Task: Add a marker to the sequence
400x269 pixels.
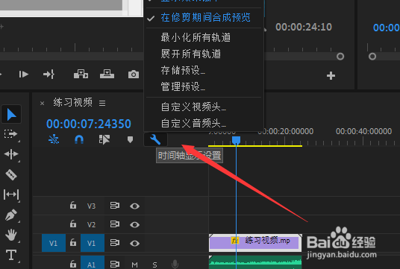Action: tap(130, 139)
